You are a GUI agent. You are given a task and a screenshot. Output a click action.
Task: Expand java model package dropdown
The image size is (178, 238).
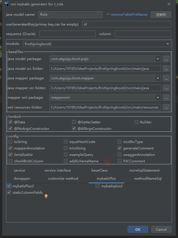tap(158, 59)
